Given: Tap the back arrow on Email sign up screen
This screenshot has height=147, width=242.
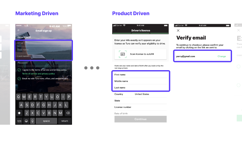Looking at the screenshot, I should (x=19, y=30).
